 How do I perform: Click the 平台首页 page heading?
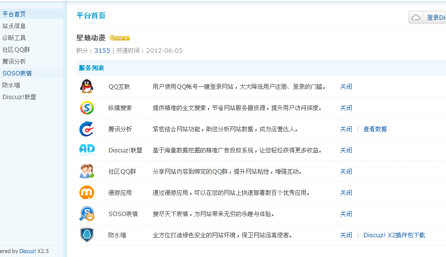(x=91, y=16)
